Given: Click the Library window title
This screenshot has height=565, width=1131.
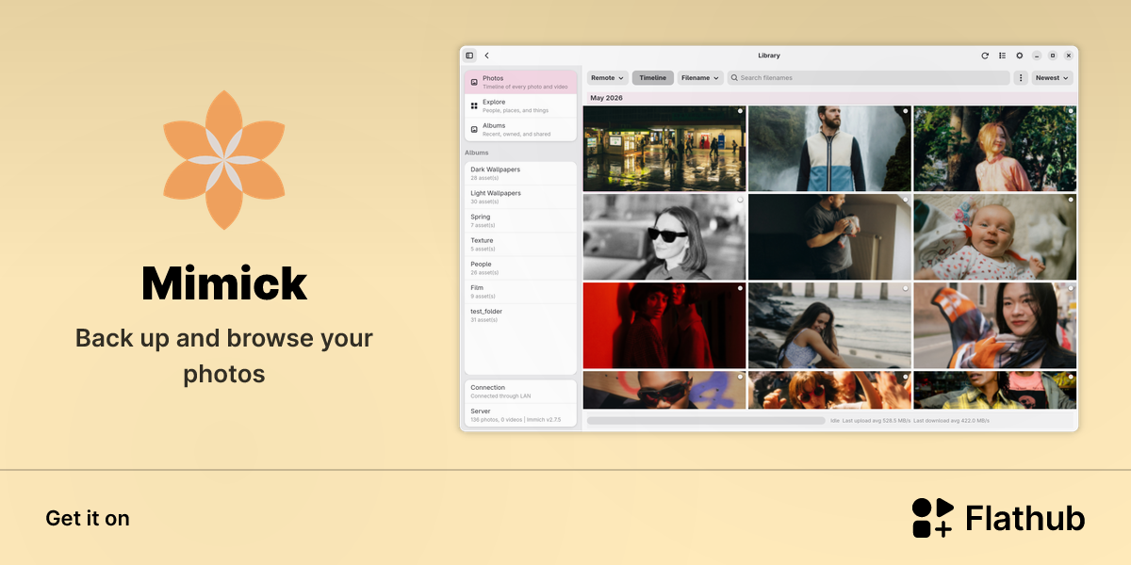Looking at the screenshot, I should 769,56.
